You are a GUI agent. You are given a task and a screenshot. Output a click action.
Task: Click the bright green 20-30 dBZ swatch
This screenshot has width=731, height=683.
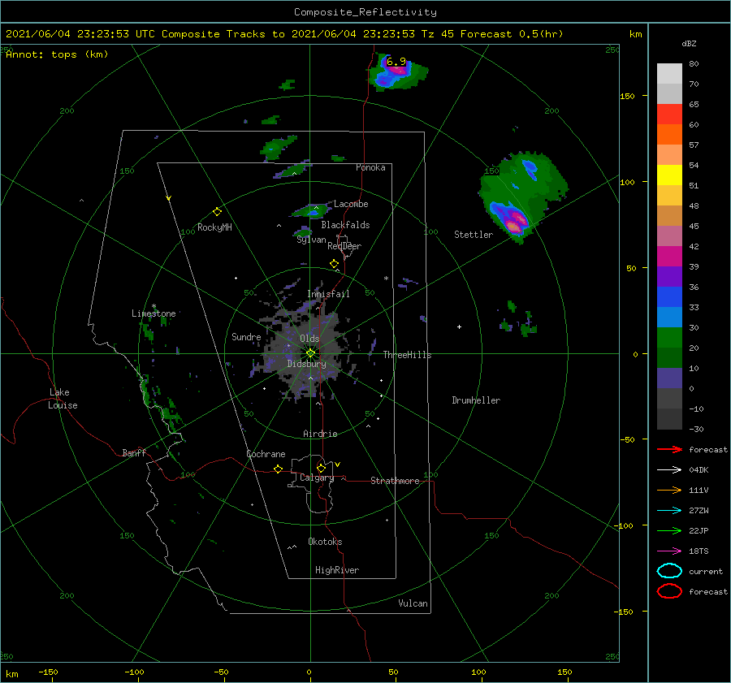click(669, 337)
